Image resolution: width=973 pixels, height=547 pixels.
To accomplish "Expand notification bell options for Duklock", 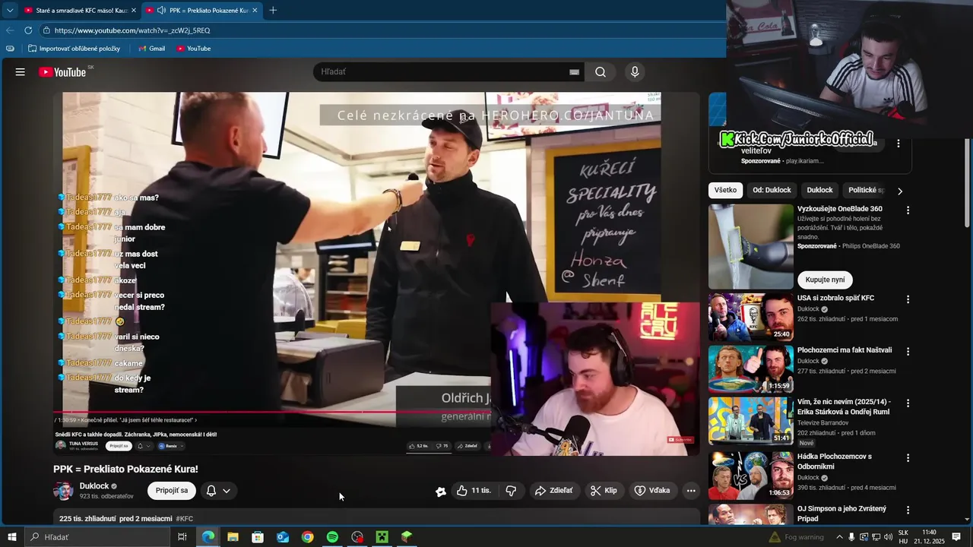I will pyautogui.click(x=218, y=491).
